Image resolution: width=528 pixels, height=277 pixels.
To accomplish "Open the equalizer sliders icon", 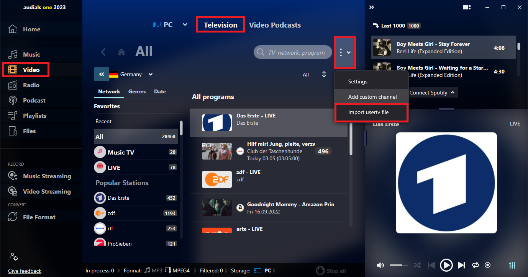I will (x=512, y=265).
